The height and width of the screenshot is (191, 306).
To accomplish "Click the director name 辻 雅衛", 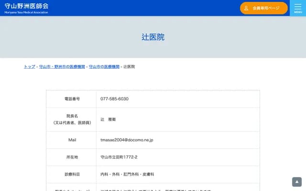I will 108,119.
